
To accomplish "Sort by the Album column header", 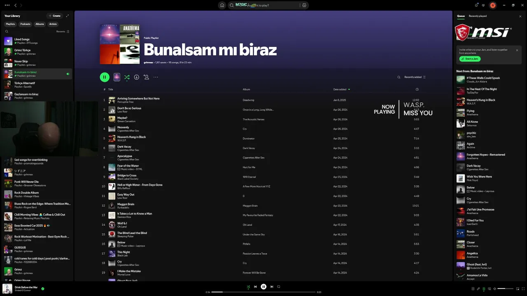I will tap(246, 89).
